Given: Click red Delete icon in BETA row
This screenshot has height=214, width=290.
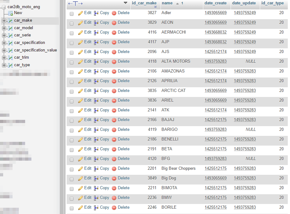Looking at the screenshot, I should [114, 149].
